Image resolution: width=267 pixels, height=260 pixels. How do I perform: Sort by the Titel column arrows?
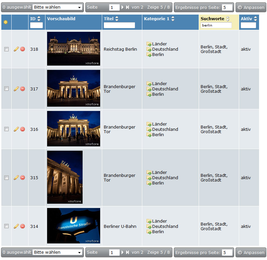pos(117,19)
